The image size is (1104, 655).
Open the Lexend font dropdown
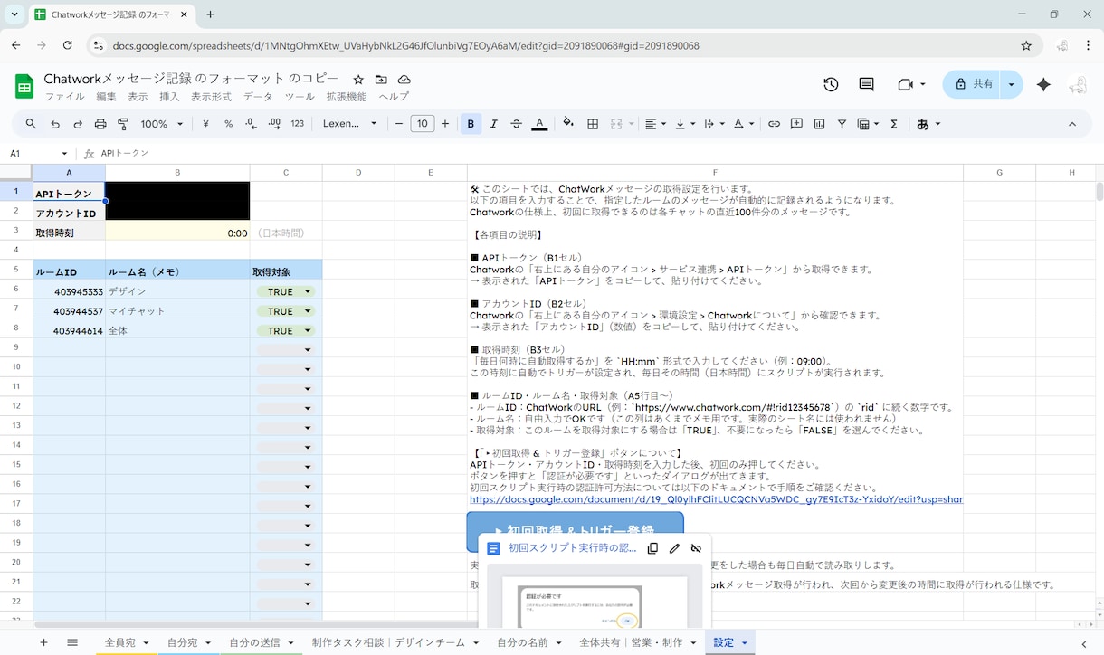[x=350, y=124]
